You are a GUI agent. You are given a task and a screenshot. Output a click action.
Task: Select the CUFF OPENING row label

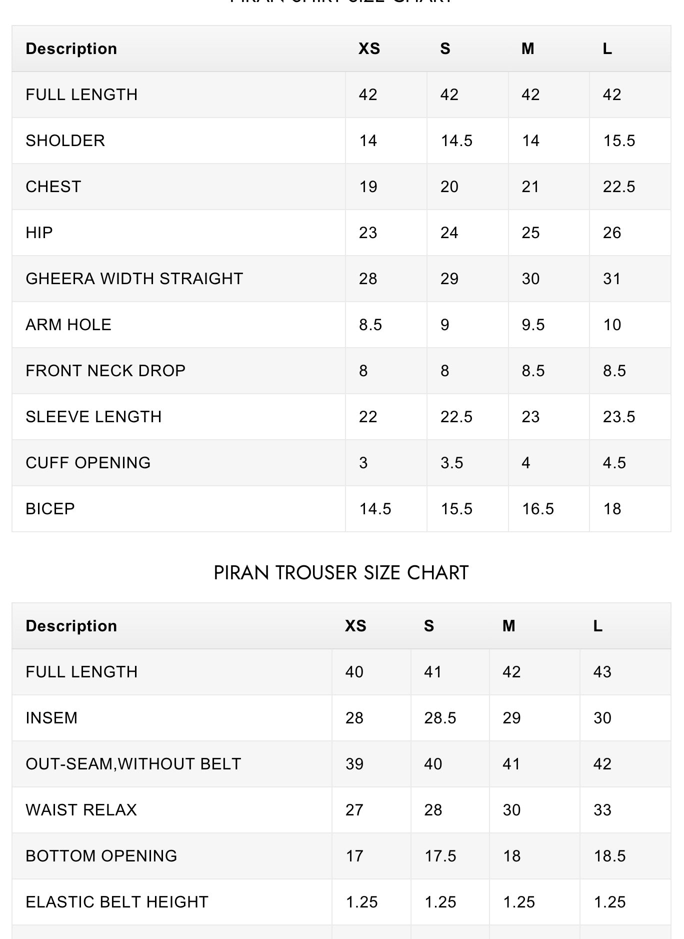tap(88, 463)
